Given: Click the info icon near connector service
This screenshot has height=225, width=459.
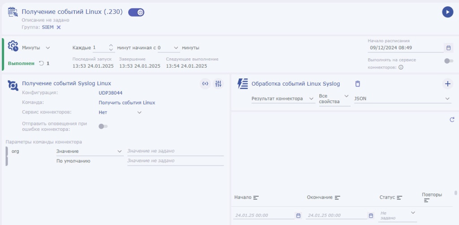Looking at the screenshot, I should coord(401,67).
